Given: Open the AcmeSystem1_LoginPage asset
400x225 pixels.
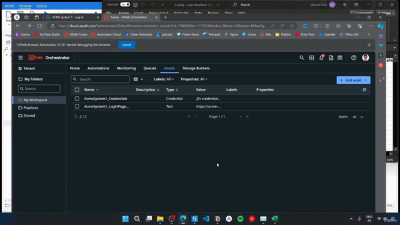Looking at the screenshot, I should [106, 106].
